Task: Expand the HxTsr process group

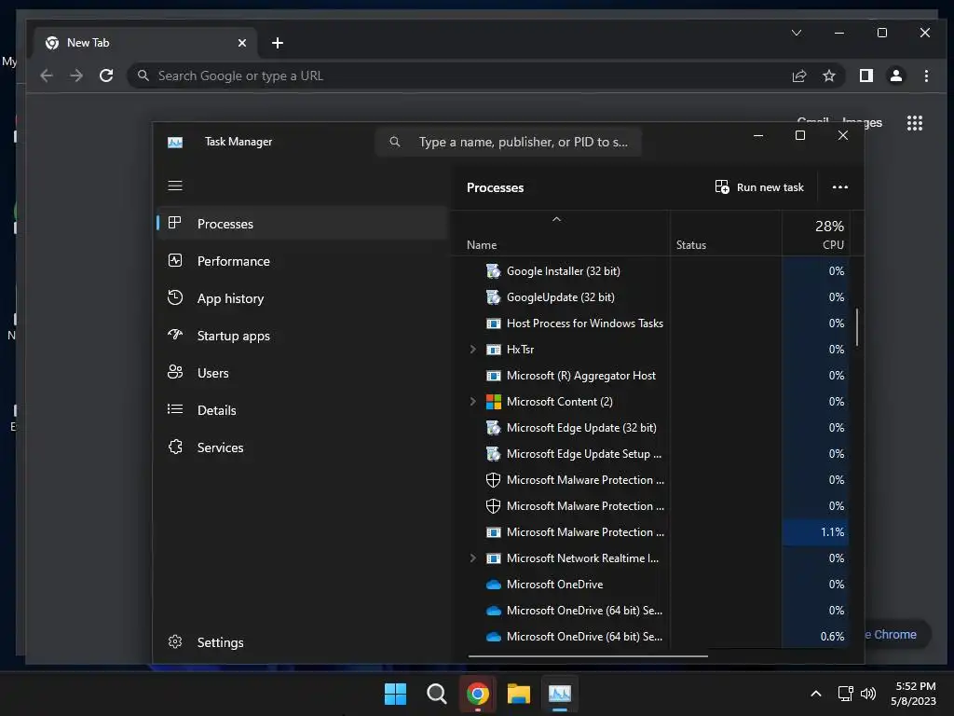Action: [x=472, y=350]
